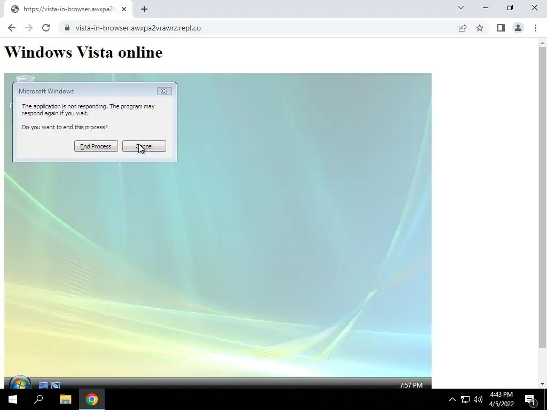Bookmark this page with the star icon

point(480,28)
